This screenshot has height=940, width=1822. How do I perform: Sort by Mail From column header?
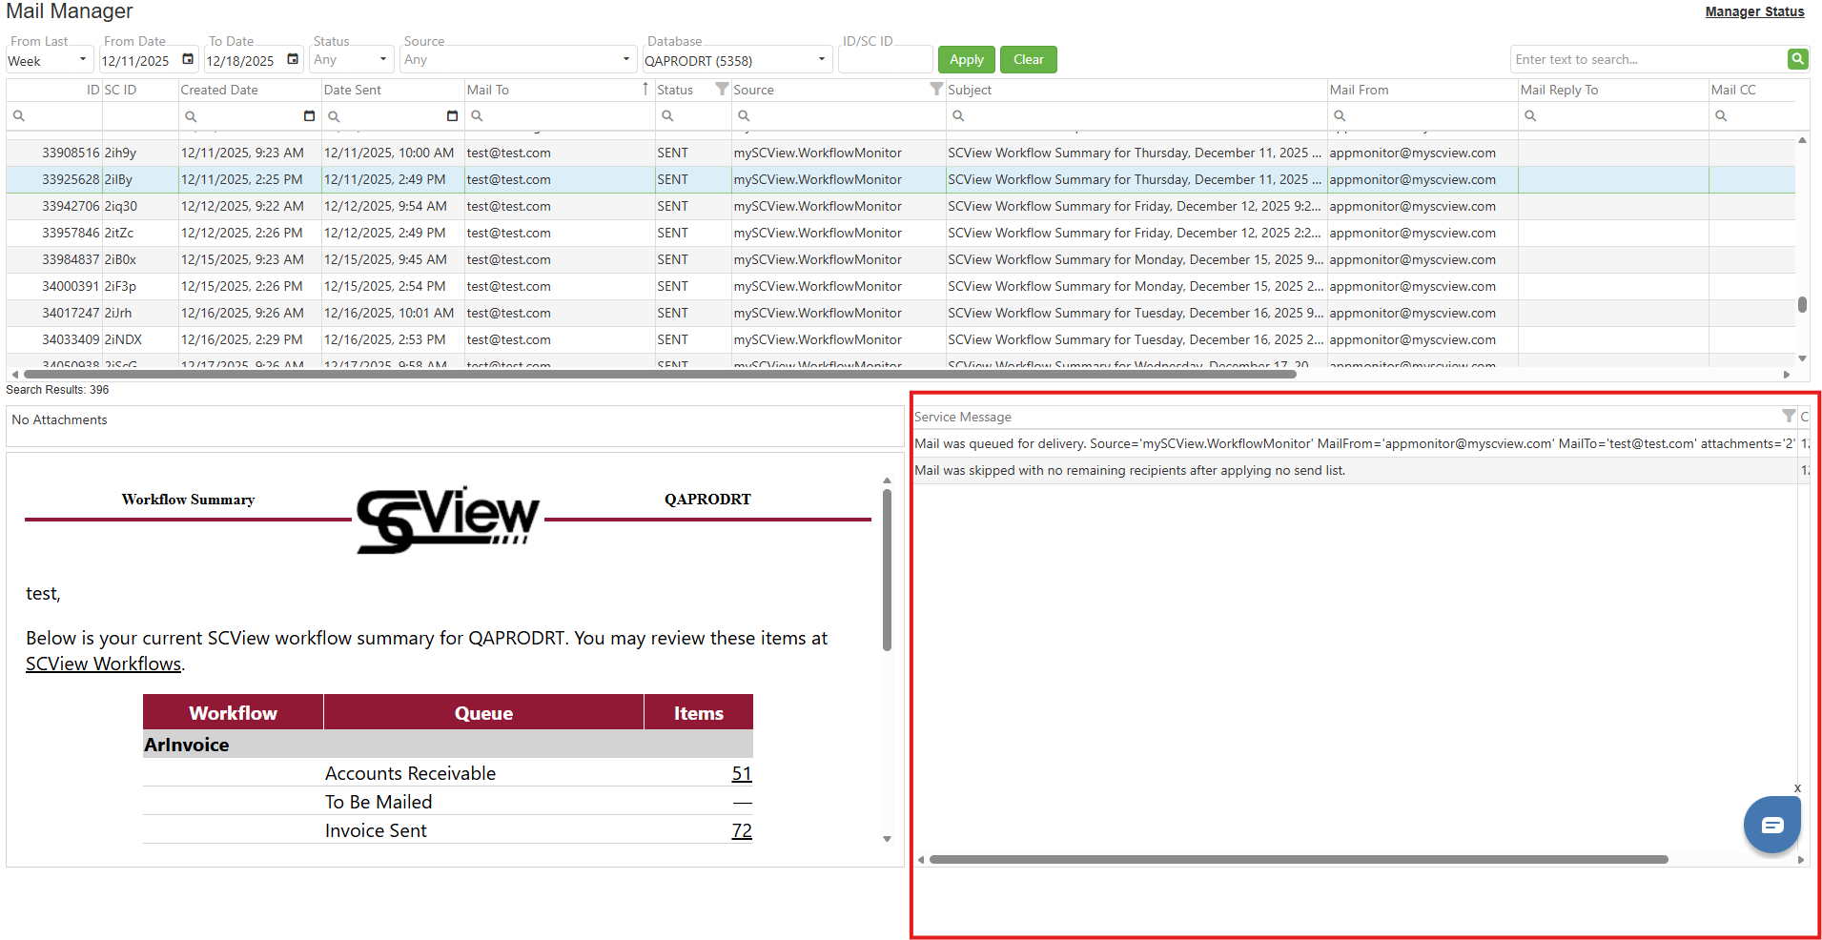pos(1422,90)
